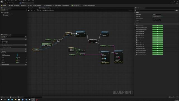Image resolution: width=179 pixels, height=101 pixels.
Task: Click Add button in My Blueprint panel
Action: click(3, 37)
